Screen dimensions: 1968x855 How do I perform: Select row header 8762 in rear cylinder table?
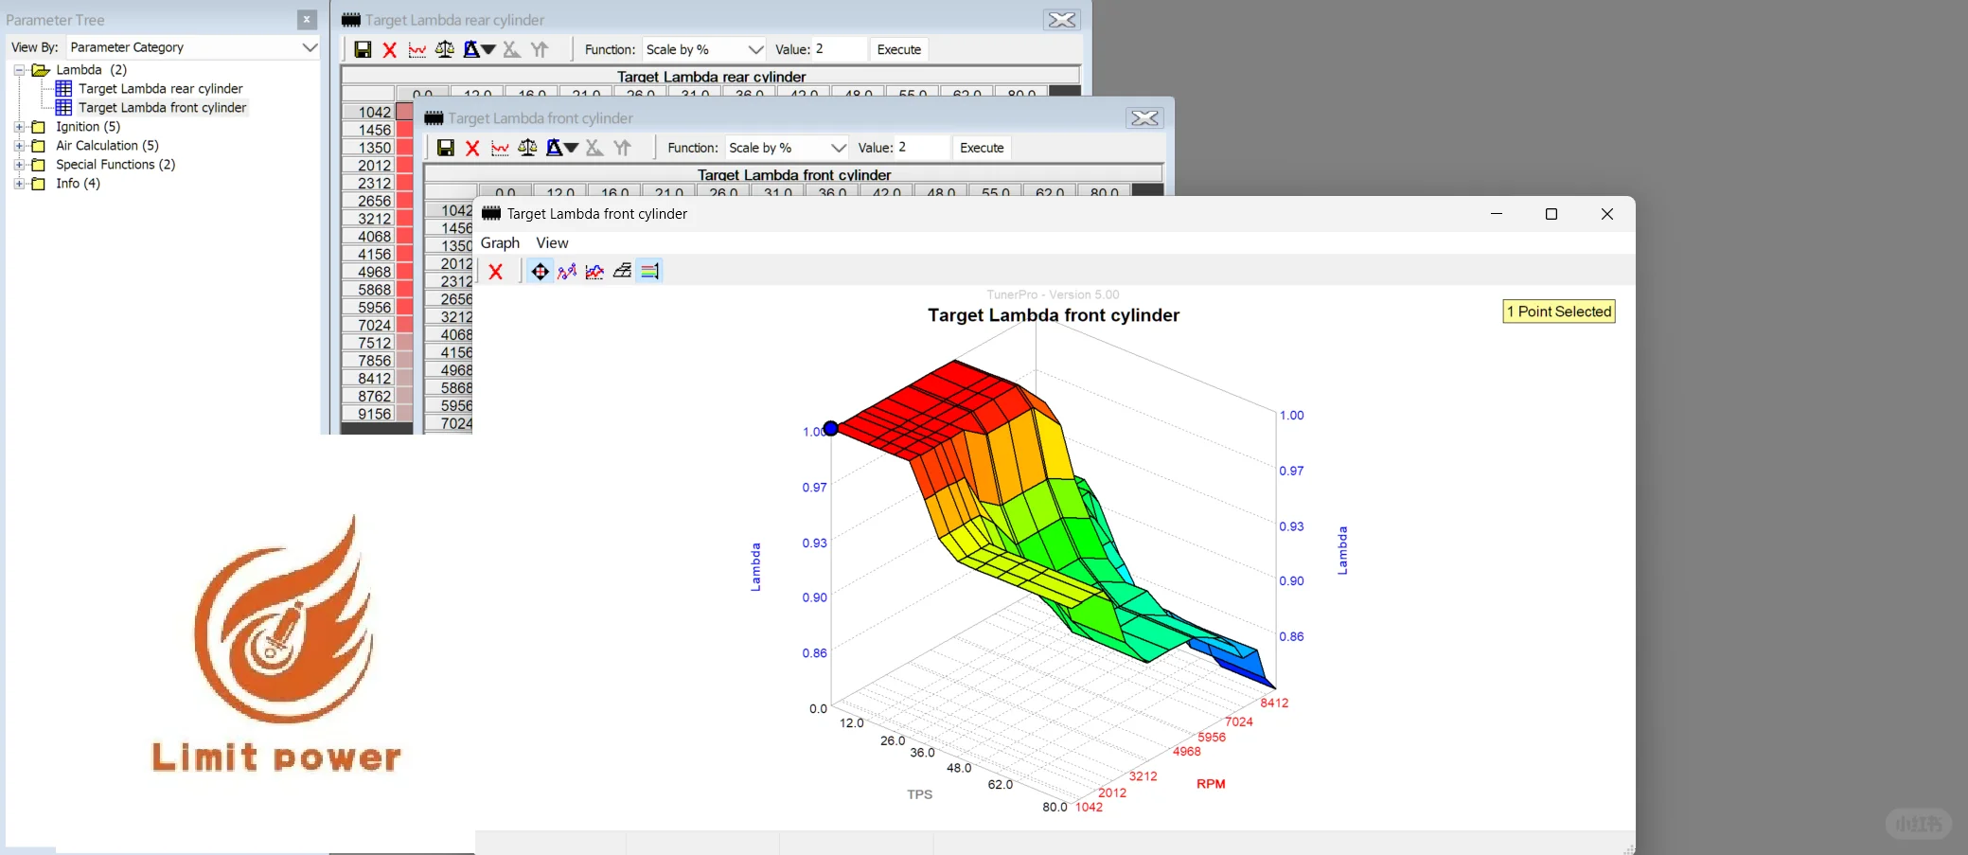(368, 396)
